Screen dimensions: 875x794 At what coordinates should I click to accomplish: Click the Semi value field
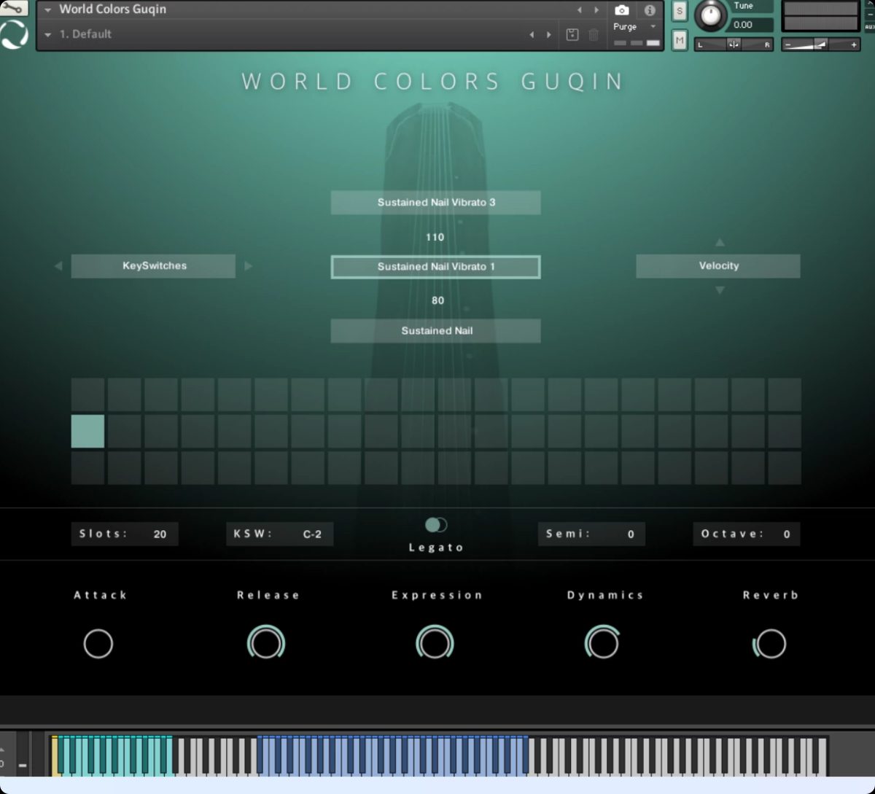591,534
